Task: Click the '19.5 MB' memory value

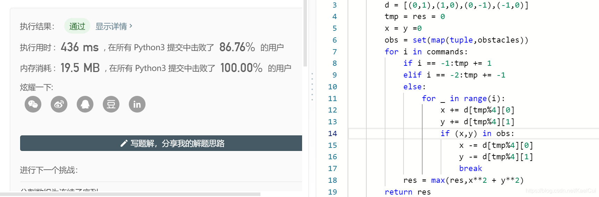Action: coord(80,68)
